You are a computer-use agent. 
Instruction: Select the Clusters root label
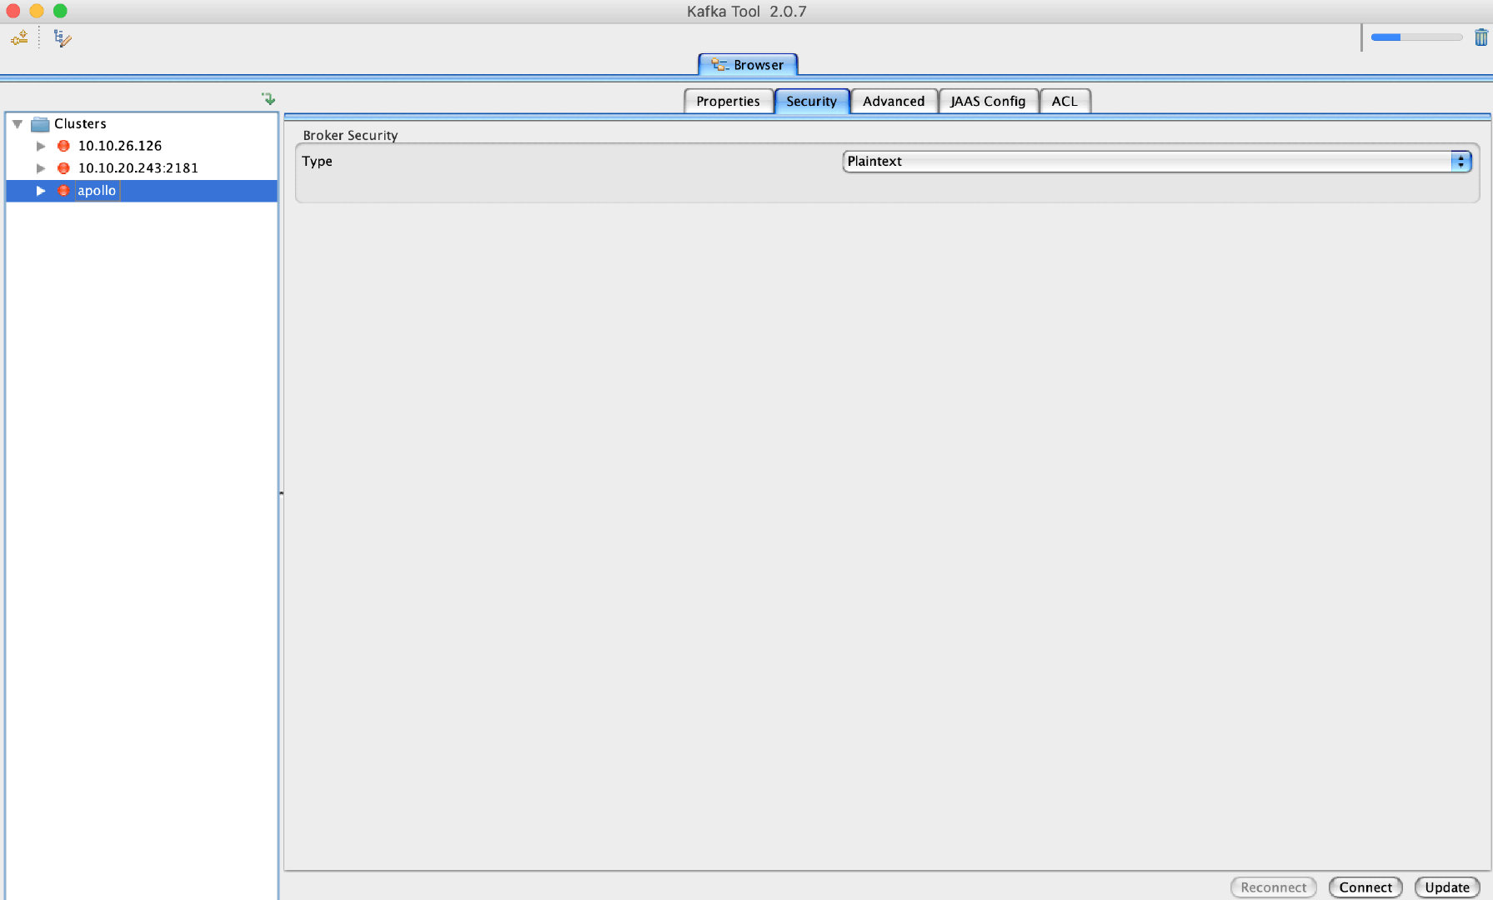(80, 123)
